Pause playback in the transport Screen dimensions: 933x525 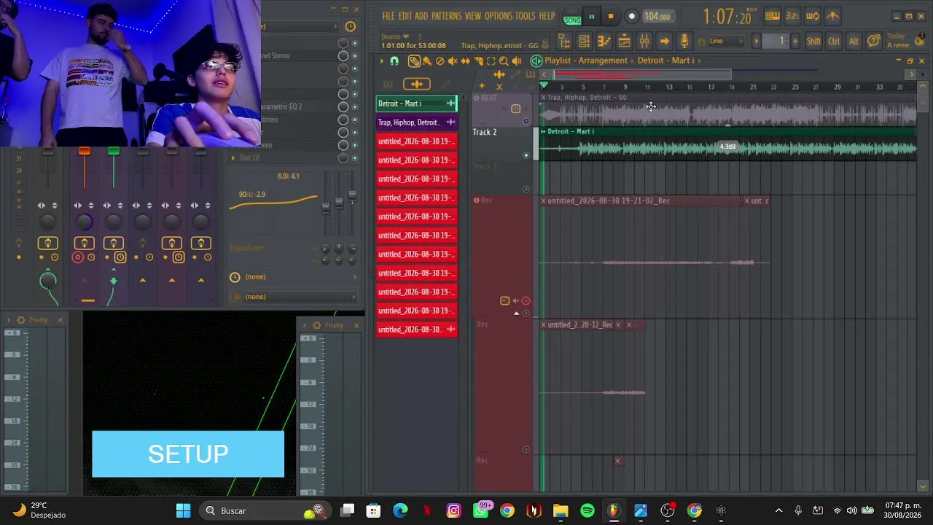[x=591, y=16]
